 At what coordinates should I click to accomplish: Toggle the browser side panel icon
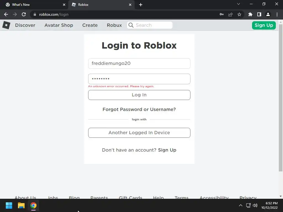[259, 14]
